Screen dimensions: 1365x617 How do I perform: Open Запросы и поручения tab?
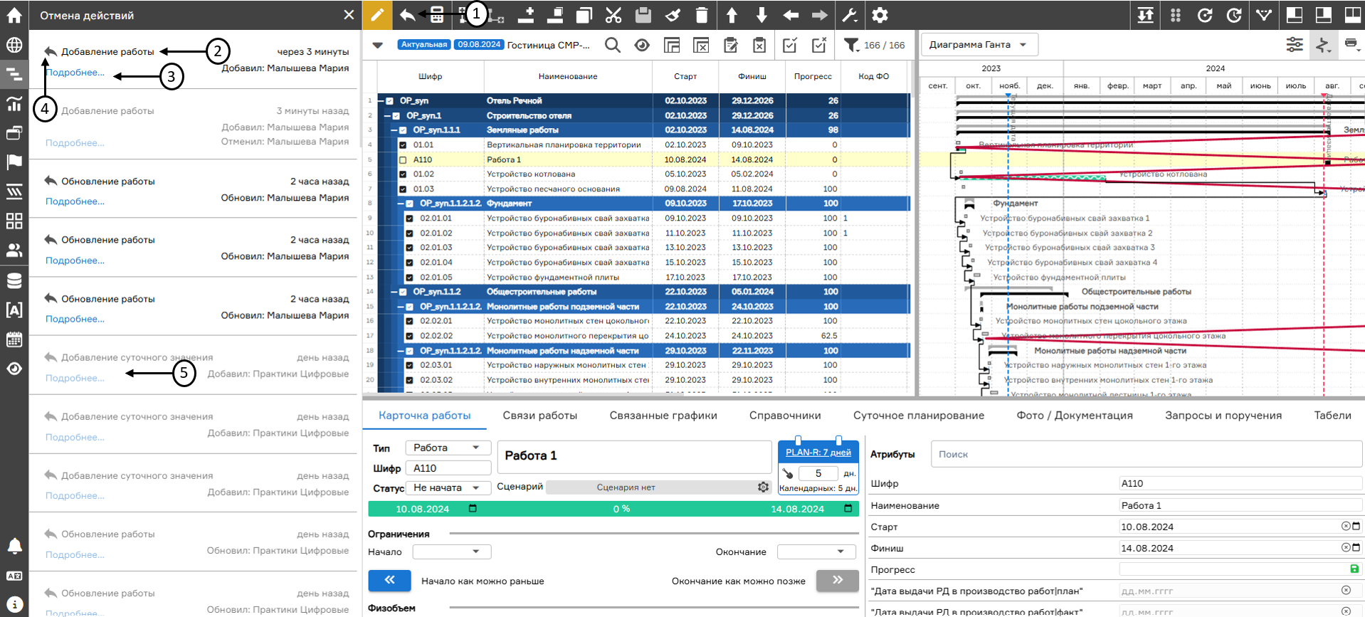click(x=1223, y=416)
